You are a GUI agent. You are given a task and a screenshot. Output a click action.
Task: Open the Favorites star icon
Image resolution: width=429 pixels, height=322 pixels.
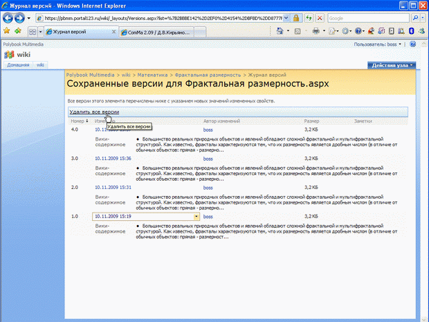6,31
